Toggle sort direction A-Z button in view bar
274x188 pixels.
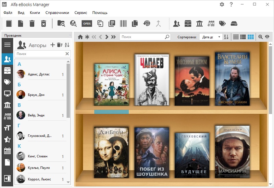[x=226, y=37]
